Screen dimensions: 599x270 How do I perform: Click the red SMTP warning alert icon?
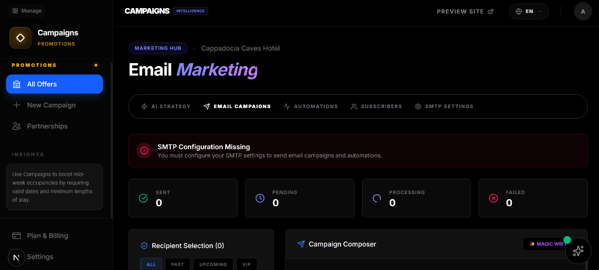coord(144,151)
